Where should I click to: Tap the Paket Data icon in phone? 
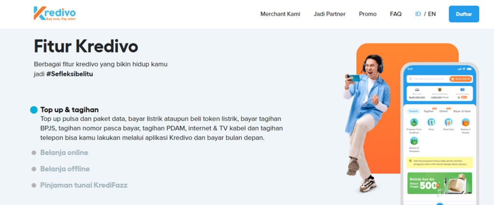[x=448, y=122]
